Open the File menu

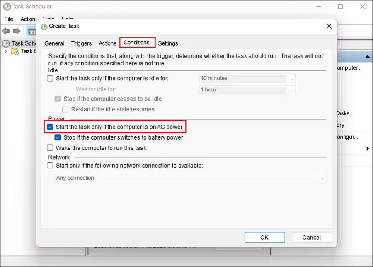9,19
